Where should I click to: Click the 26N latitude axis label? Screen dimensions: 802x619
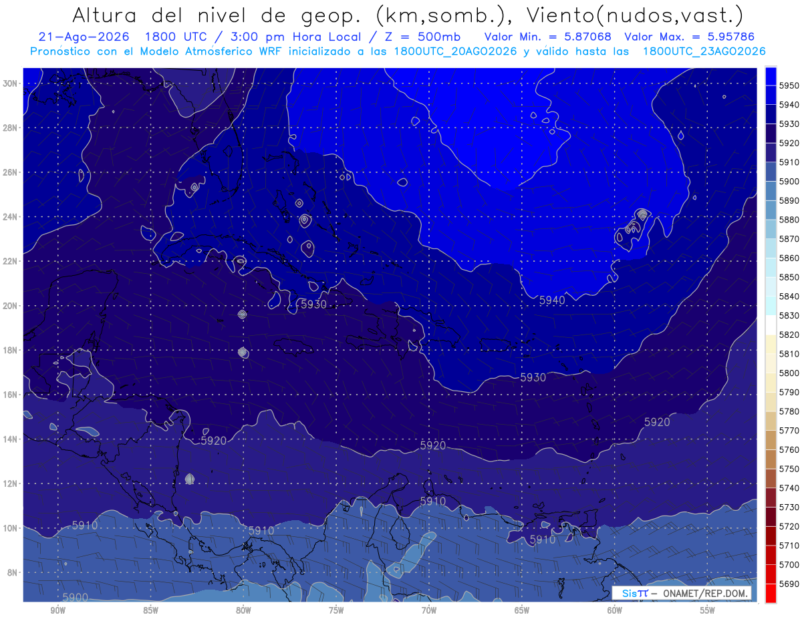click(x=11, y=172)
